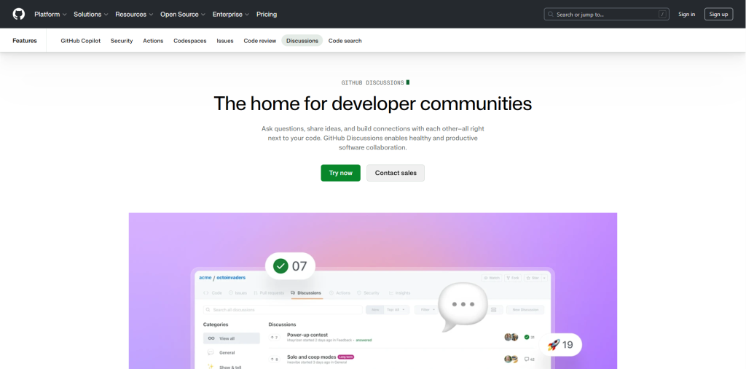The width and height of the screenshot is (746, 369).
Task: Click the green answered check beside 31
Action: 527,337
